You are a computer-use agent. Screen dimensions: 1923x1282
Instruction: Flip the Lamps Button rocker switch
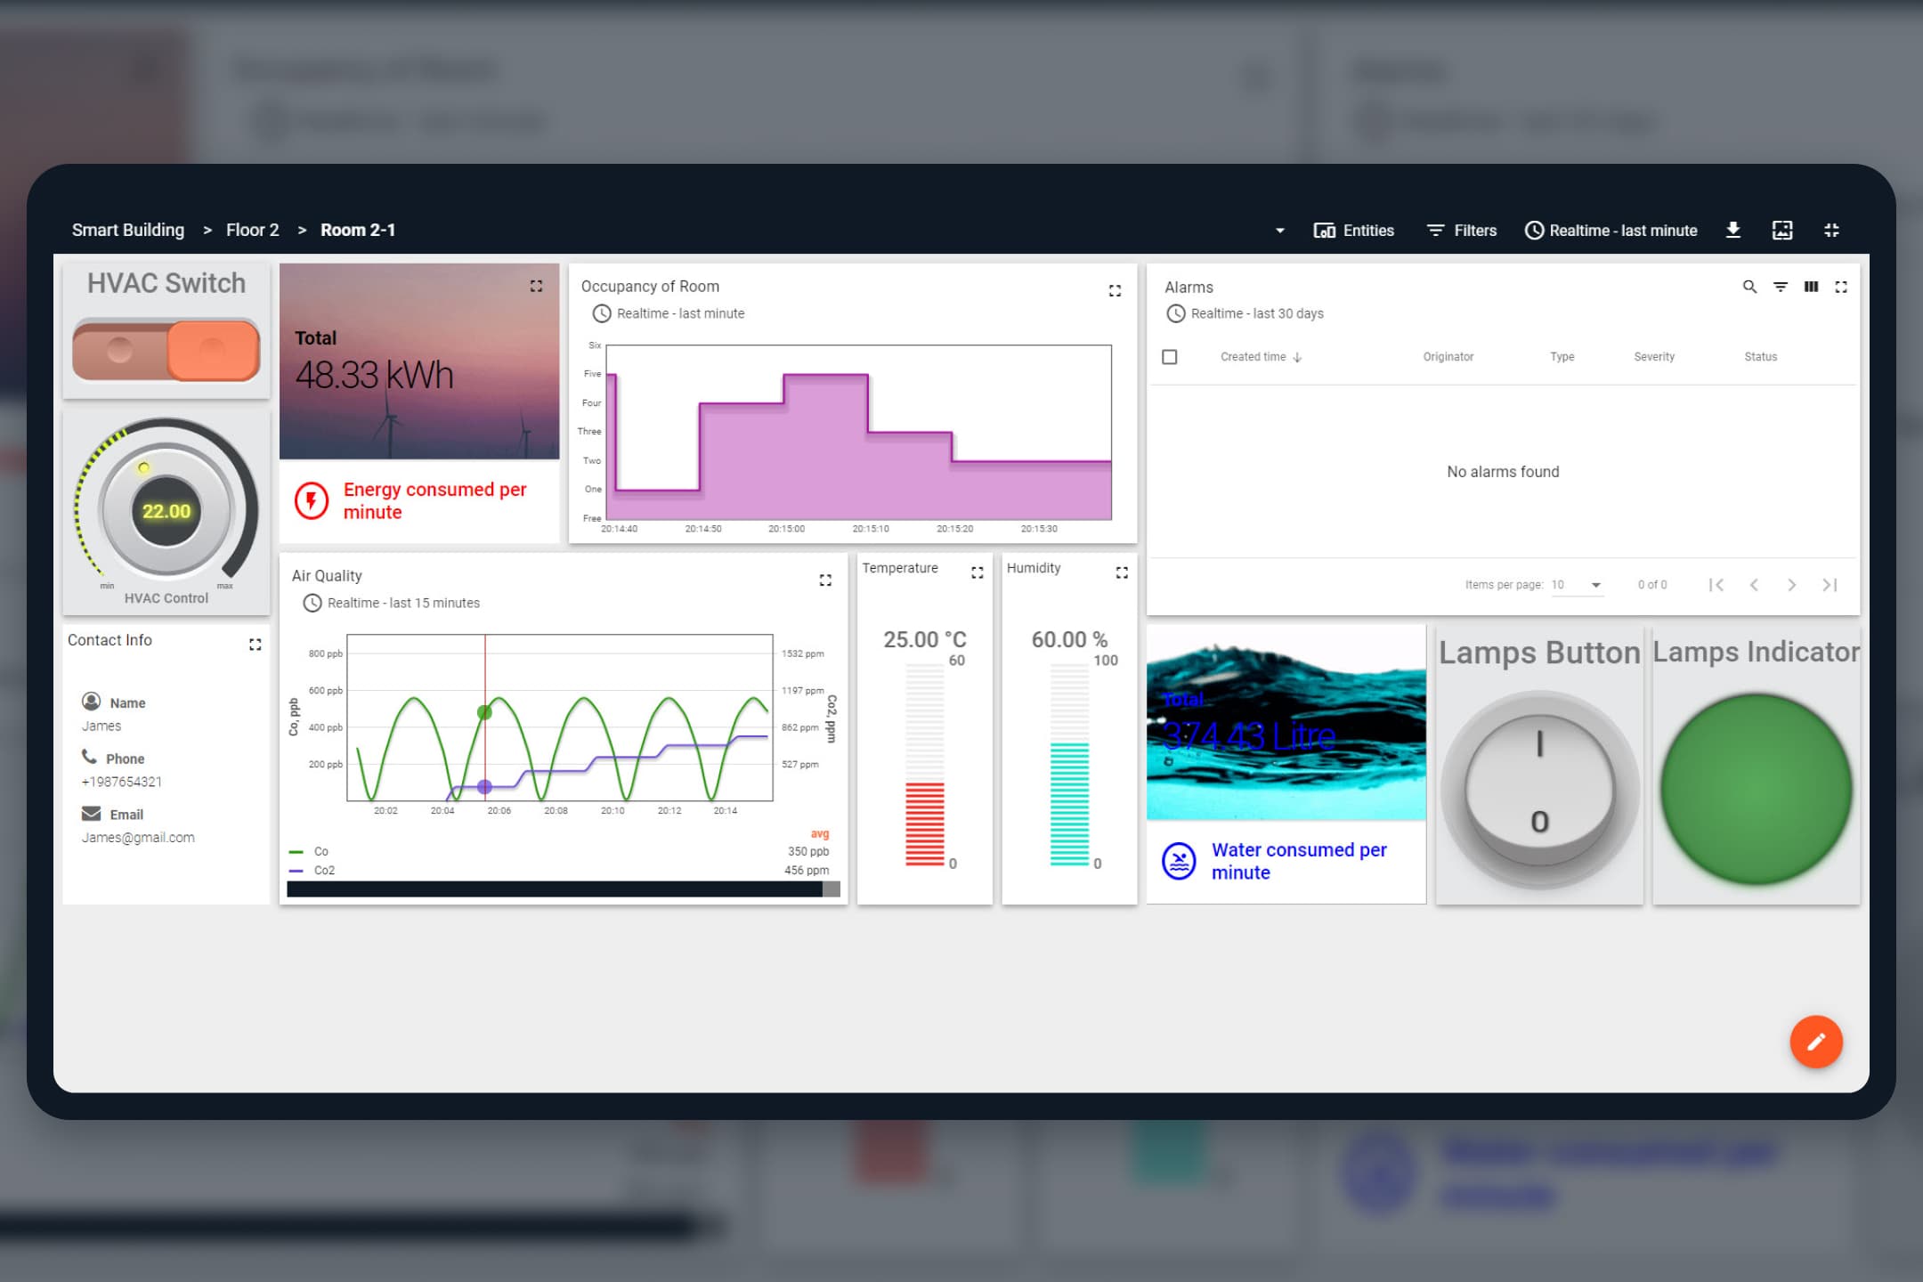coord(1539,790)
